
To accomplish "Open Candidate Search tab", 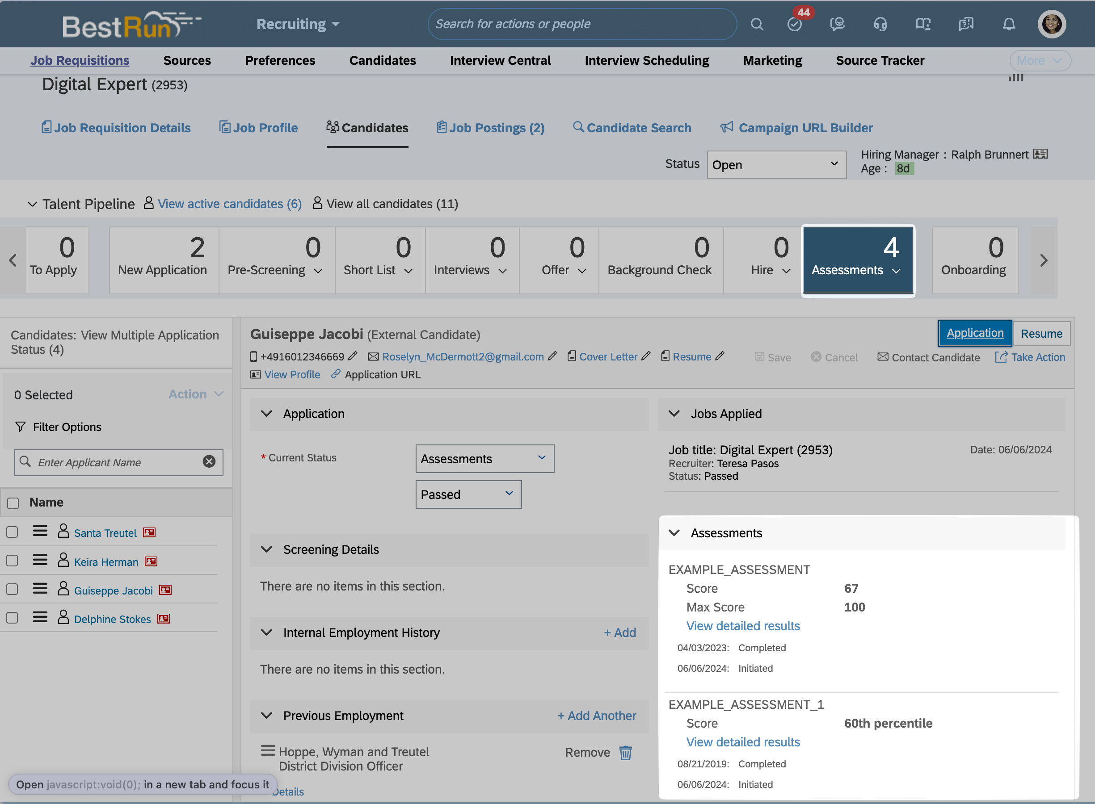I will click(632, 127).
